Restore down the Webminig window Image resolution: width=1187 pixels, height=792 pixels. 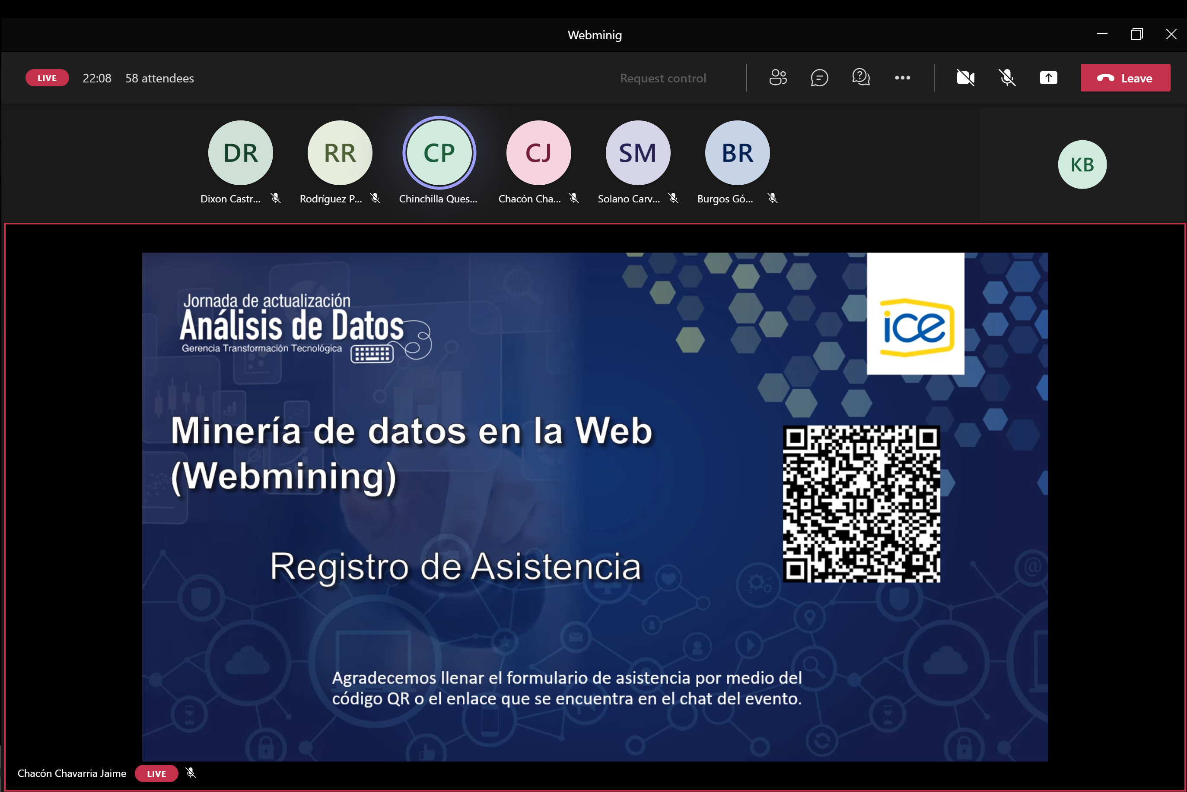coord(1136,35)
